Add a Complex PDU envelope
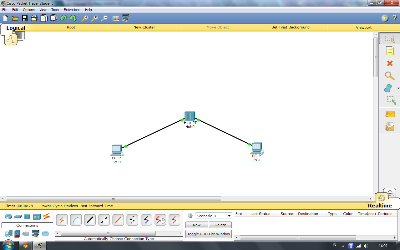Image resolution: width=400 pixels, height=250 pixels. tap(390, 127)
